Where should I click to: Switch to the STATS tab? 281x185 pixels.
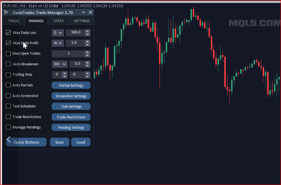pyautogui.click(x=58, y=21)
